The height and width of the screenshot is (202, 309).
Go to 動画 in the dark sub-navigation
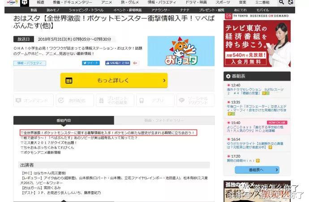(x=34, y=10)
